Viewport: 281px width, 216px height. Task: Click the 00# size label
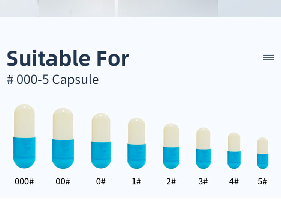click(x=63, y=181)
